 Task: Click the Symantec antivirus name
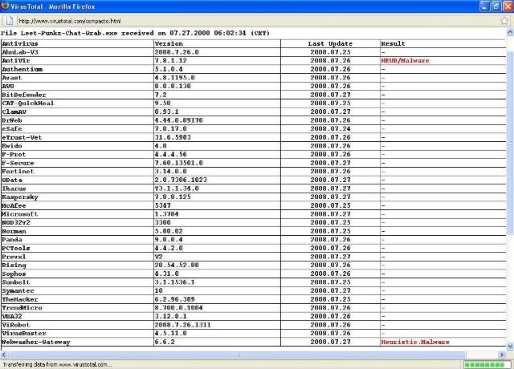click(18, 290)
